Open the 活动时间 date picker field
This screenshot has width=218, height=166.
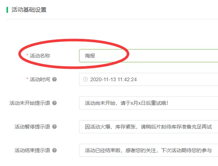click(148, 79)
